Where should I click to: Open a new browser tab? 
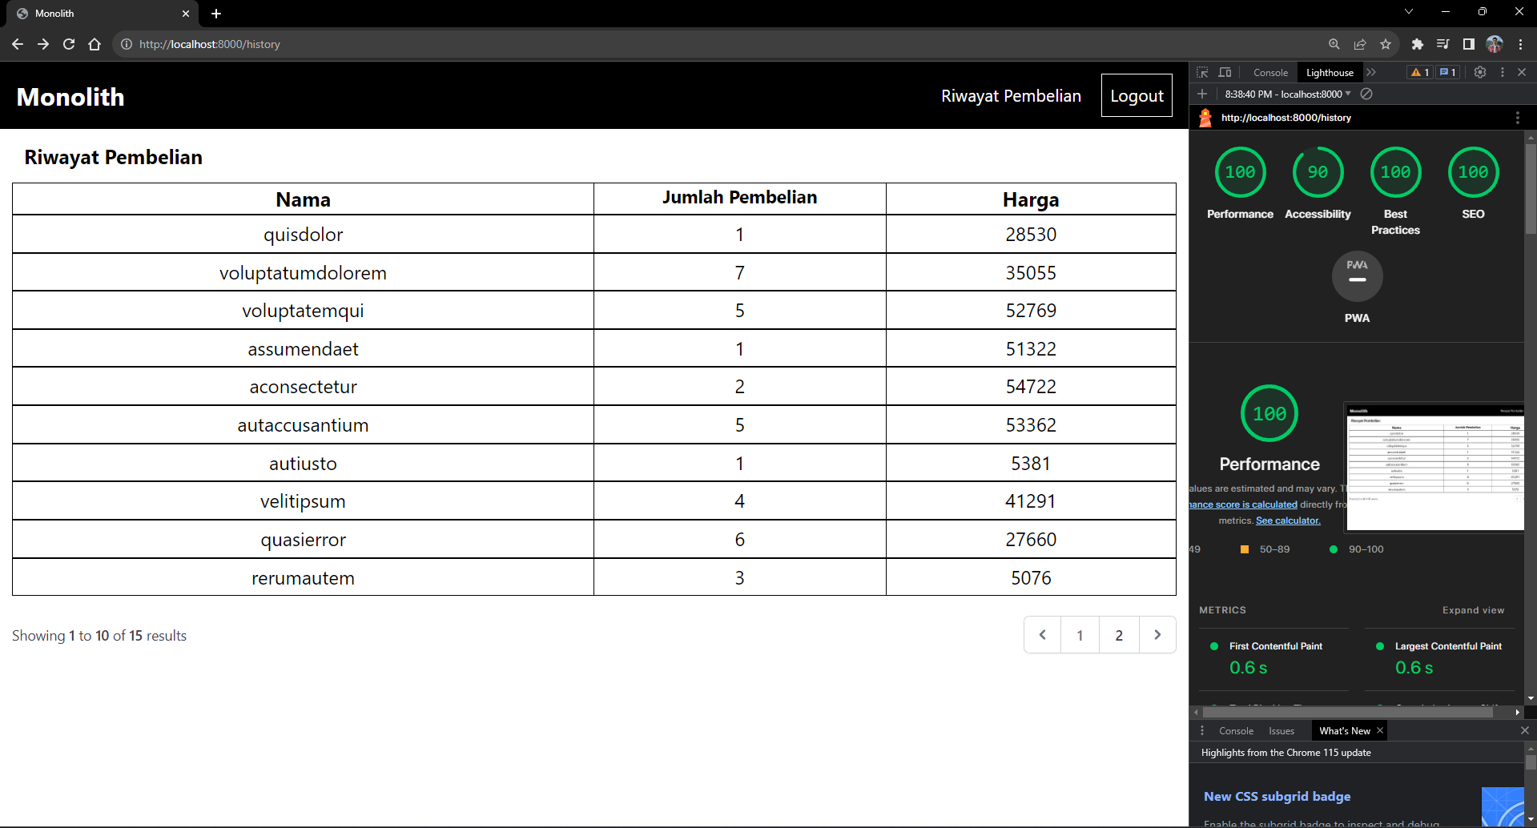pyautogui.click(x=216, y=14)
